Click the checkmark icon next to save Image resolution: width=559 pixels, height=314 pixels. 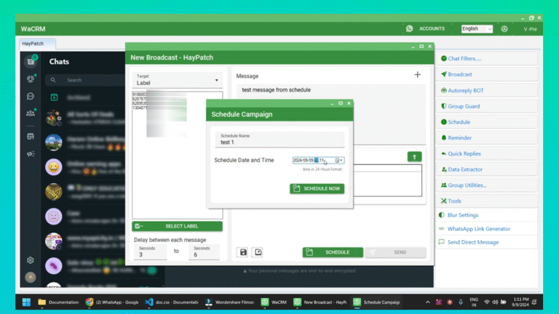[x=258, y=252]
